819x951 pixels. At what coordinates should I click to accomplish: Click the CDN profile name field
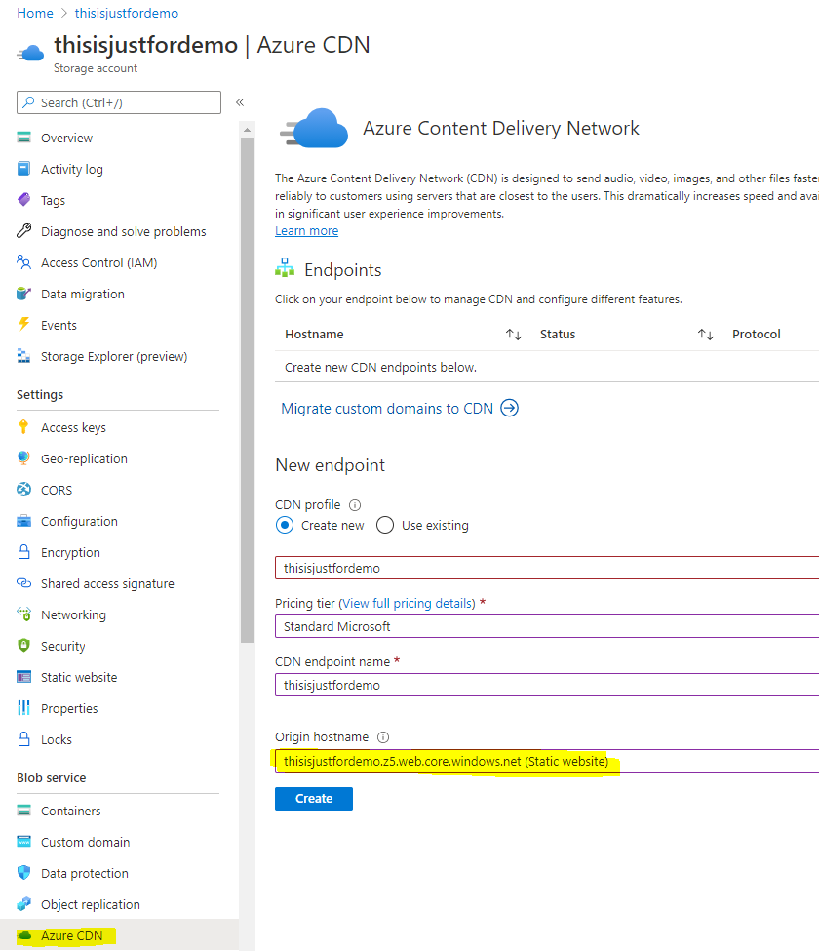coord(547,568)
